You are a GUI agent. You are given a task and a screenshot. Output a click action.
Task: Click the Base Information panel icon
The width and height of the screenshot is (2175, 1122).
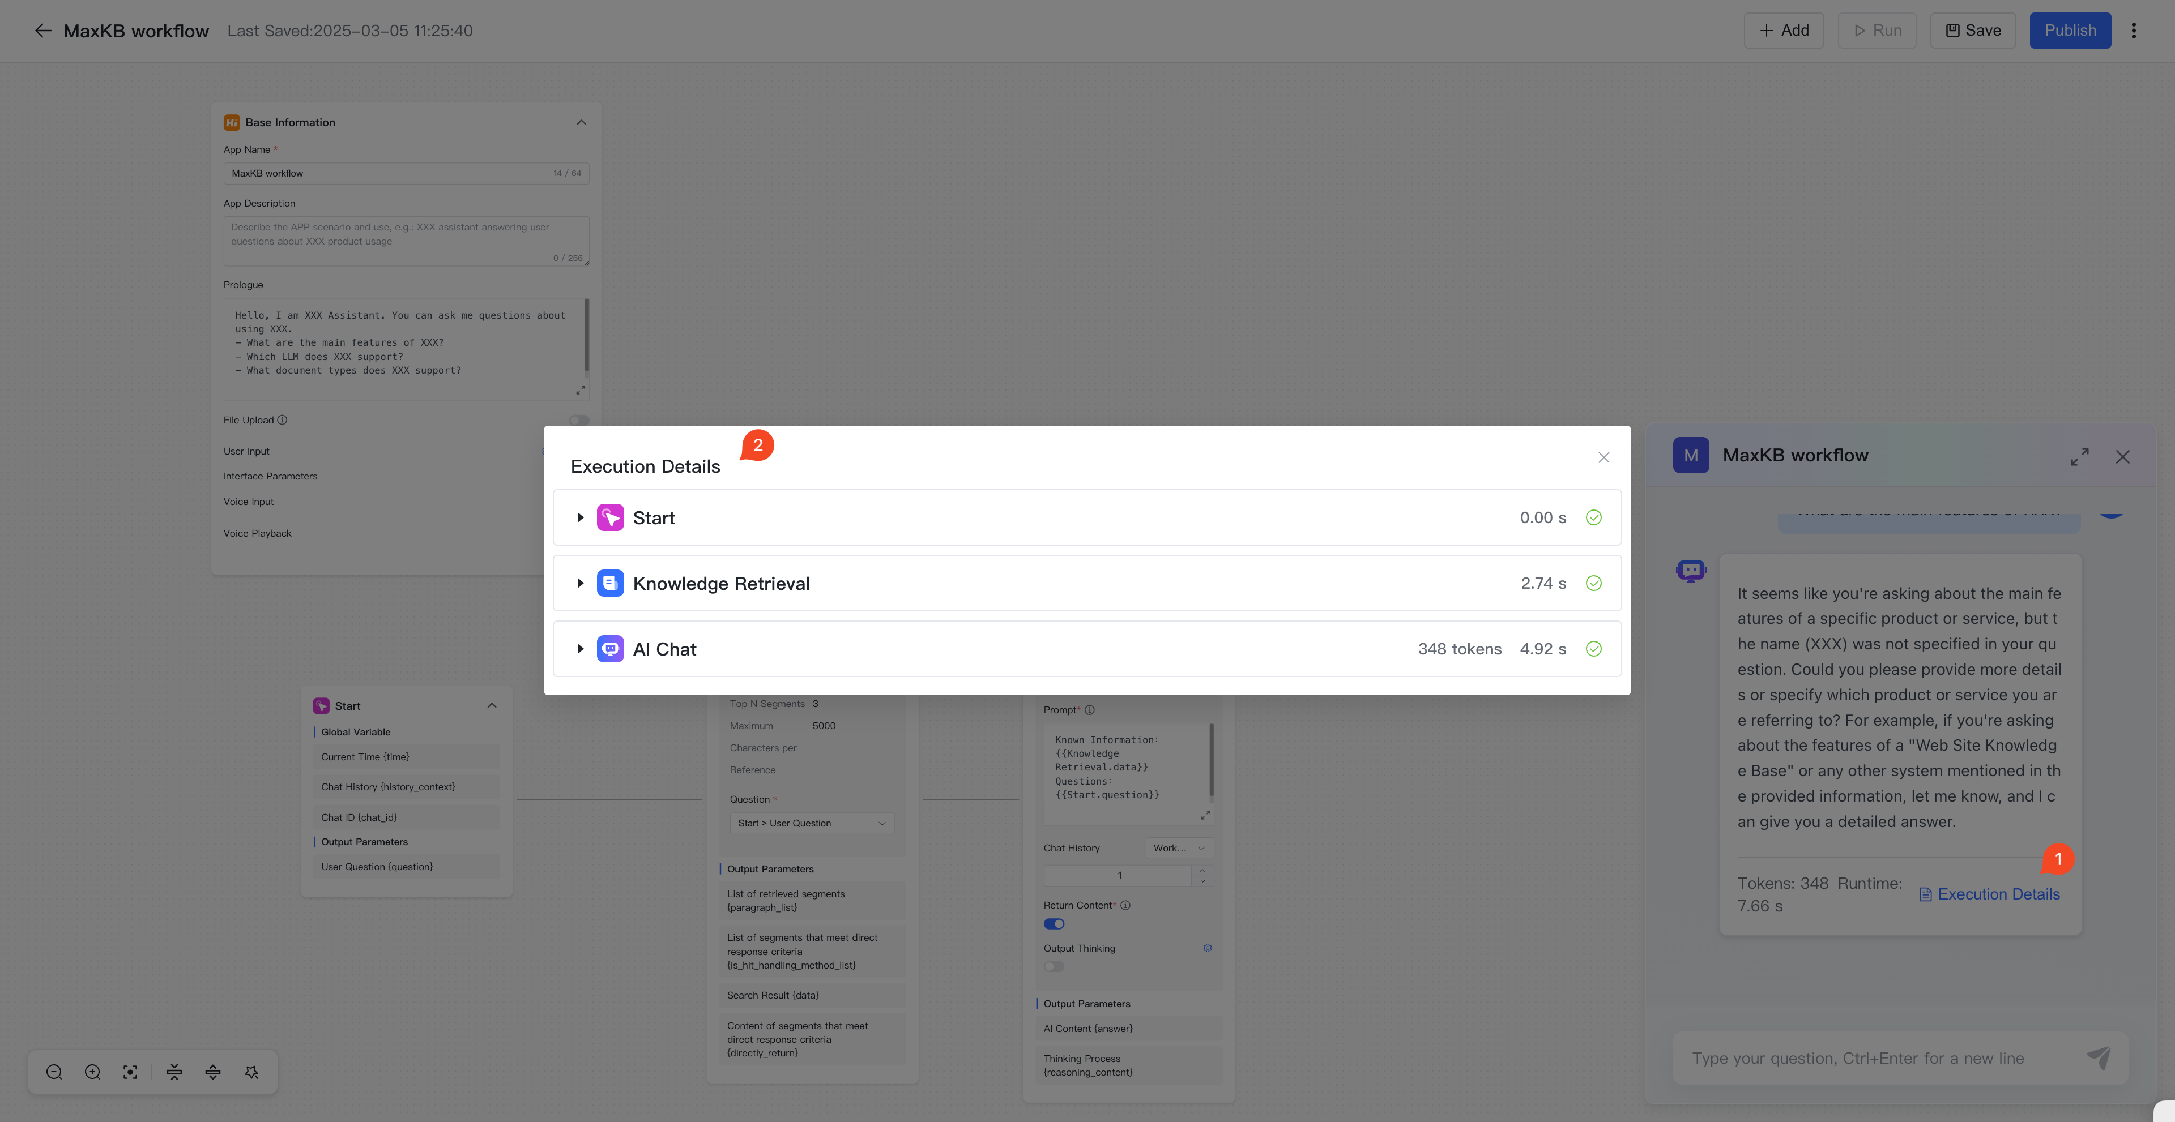coord(231,122)
